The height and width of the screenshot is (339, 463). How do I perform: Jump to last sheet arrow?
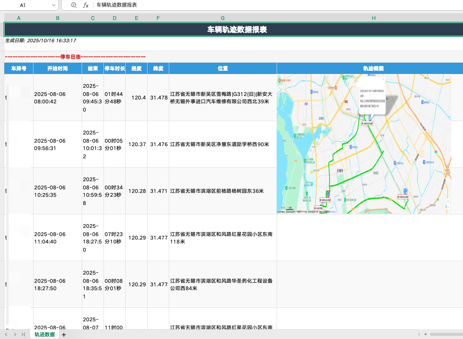click(23, 335)
